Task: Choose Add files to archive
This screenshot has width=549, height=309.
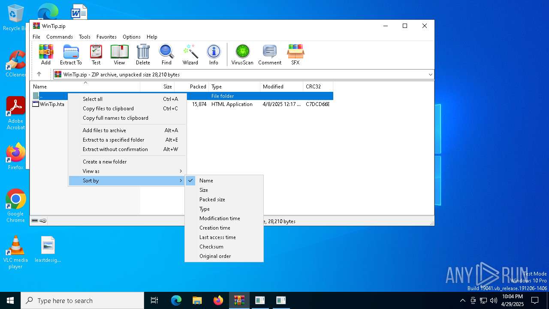Action: (127, 130)
